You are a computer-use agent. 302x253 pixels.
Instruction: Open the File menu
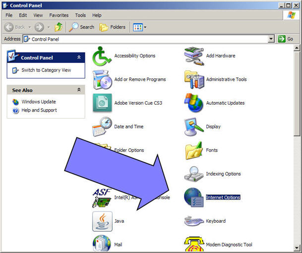point(9,15)
